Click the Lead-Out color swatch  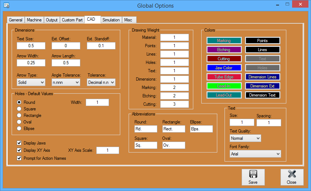click(x=224, y=95)
